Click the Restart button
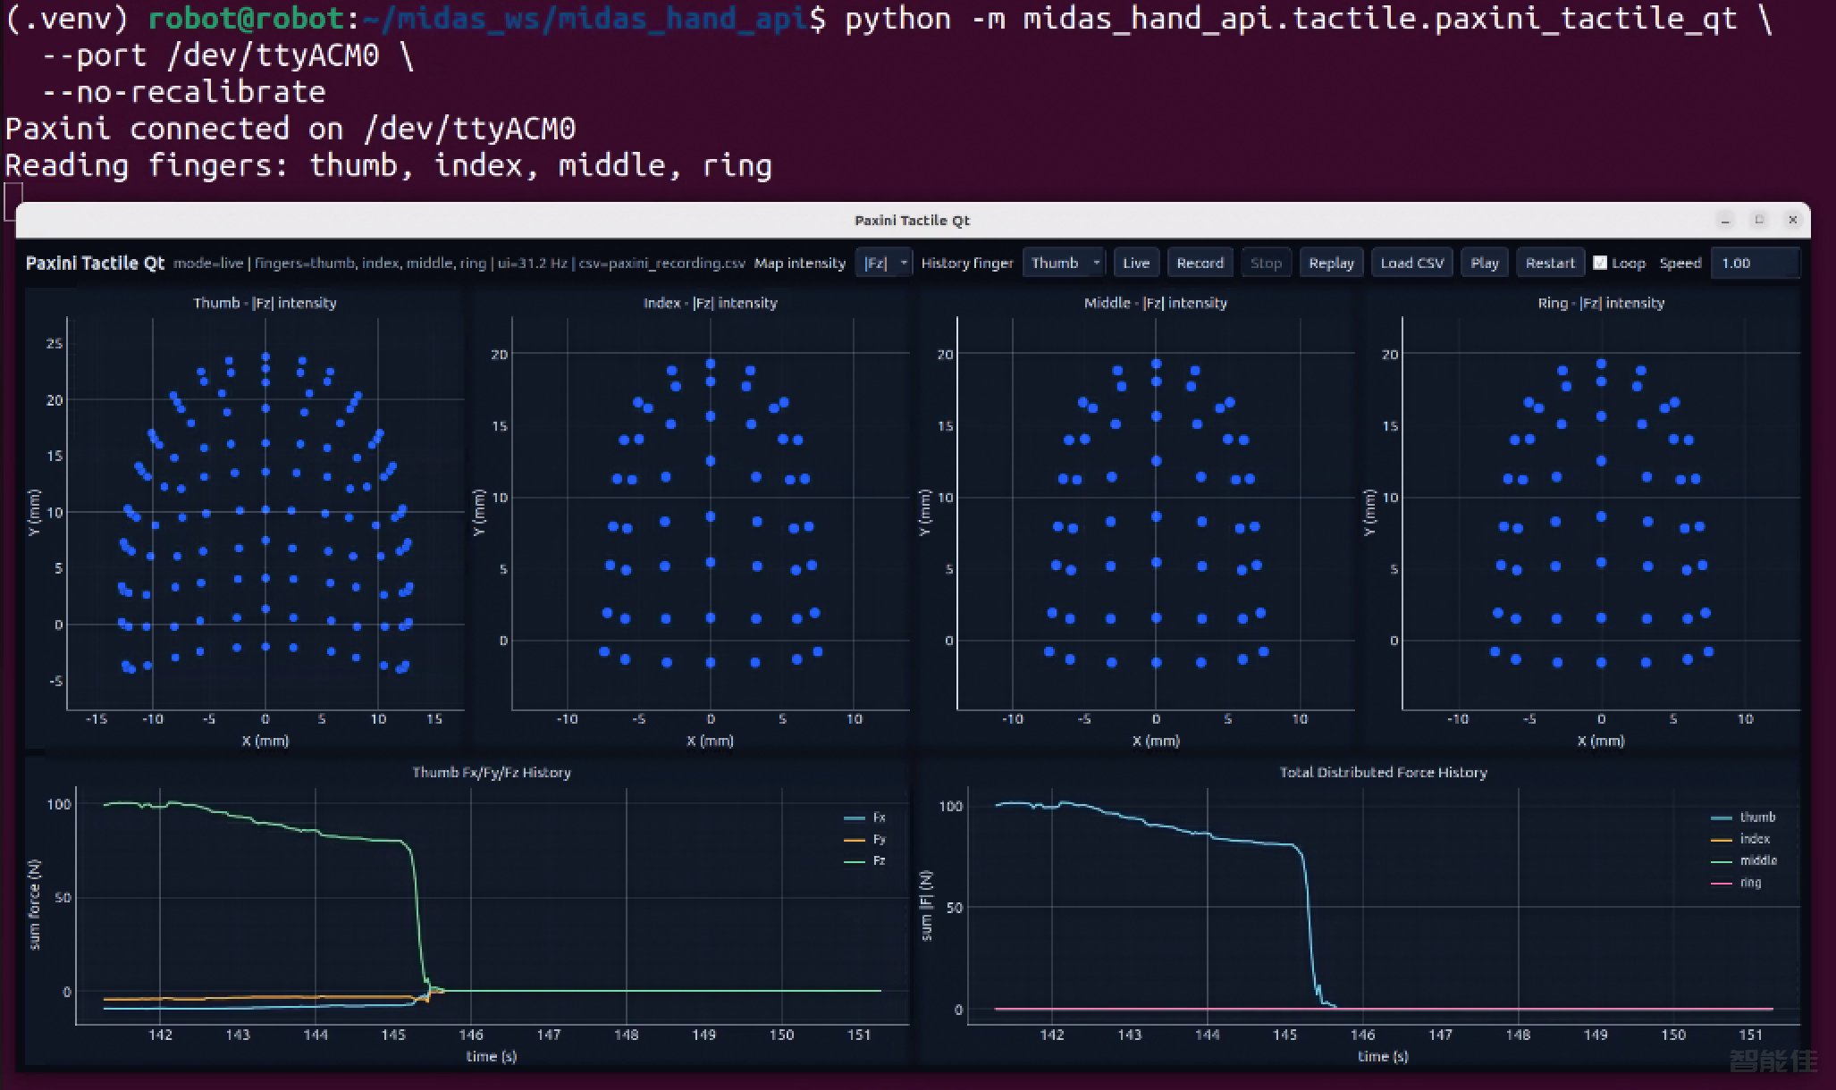This screenshot has width=1836, height=1090. [x=1550, y=263]
